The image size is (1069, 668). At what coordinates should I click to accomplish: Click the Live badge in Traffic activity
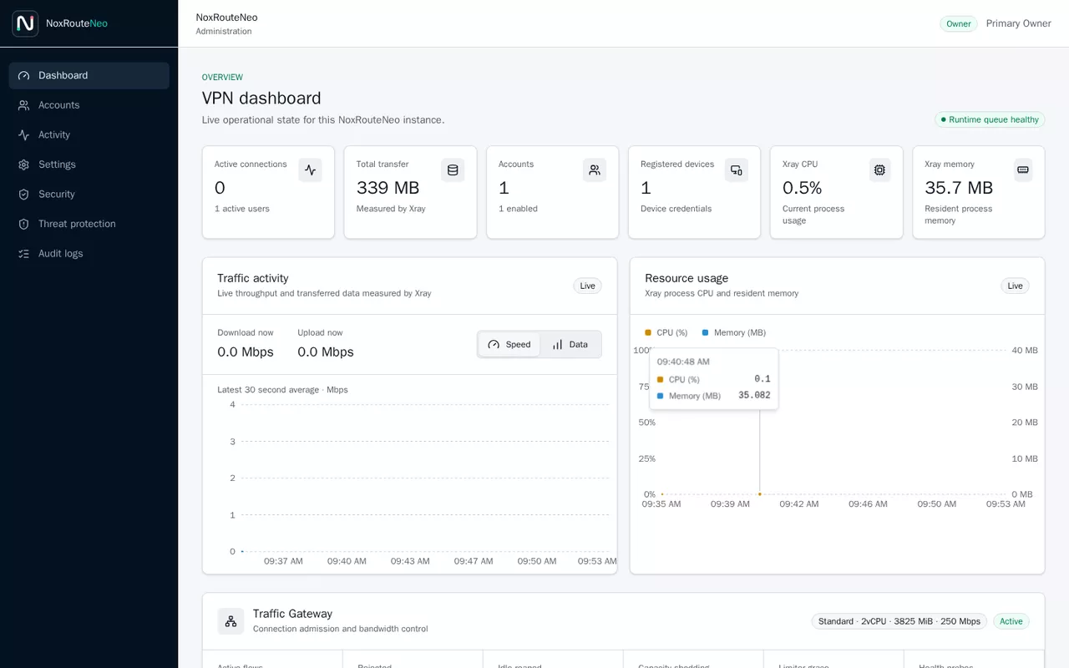point(588,286)
